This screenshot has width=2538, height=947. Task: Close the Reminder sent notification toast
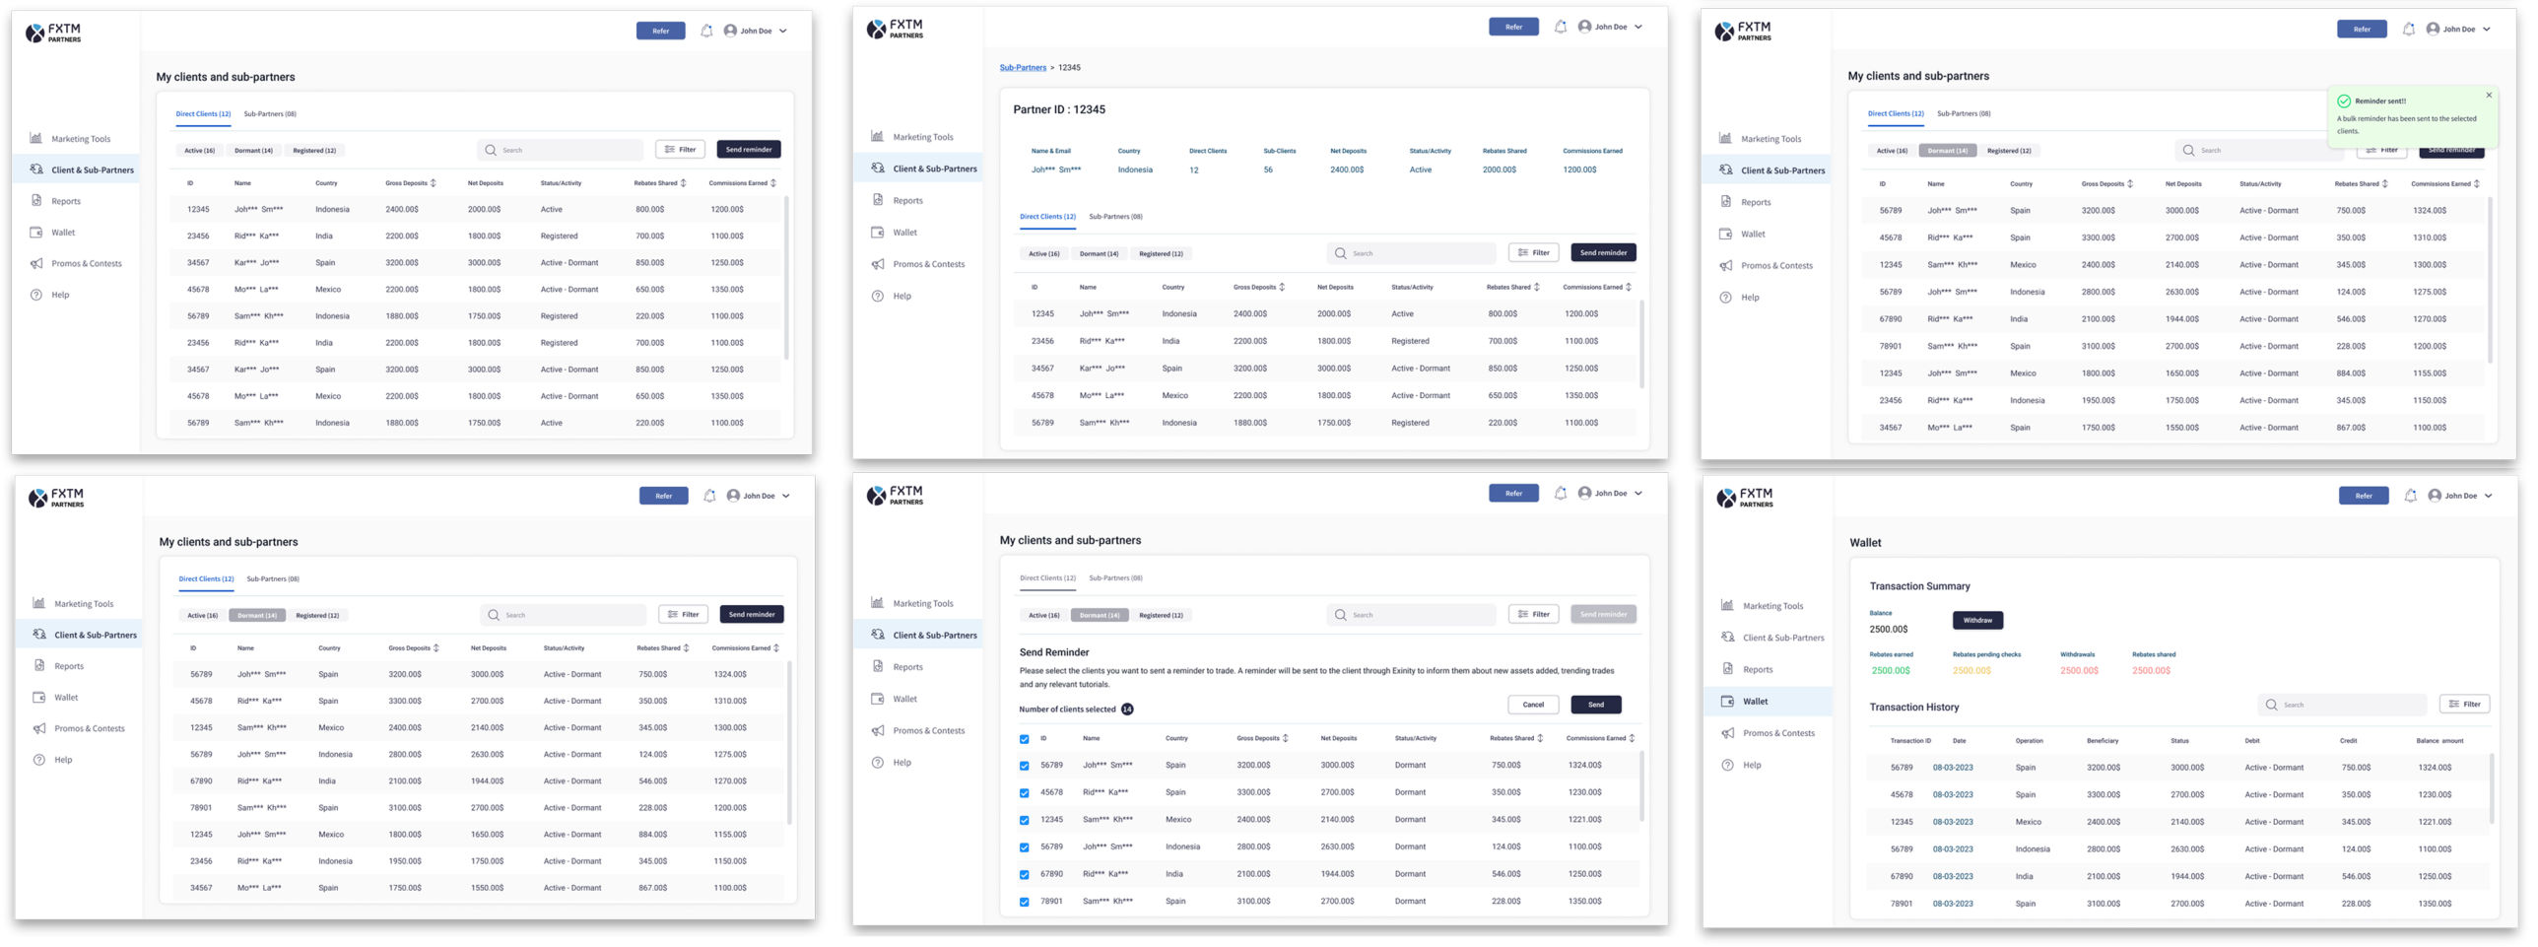(x=2489, y=96)
